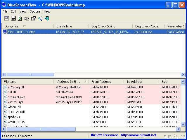The image size is (187, 140).
Task: Open the Properties toolbar icon
Action: (33, 18)
